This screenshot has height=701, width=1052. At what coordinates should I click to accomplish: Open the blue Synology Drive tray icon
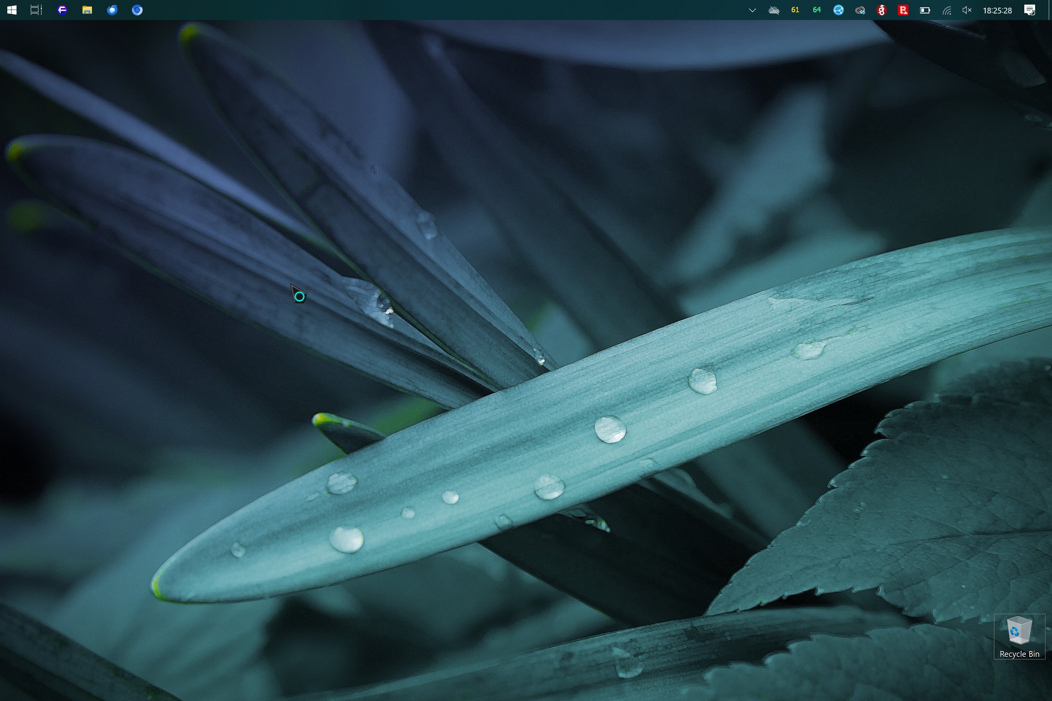click(x=838, y=10)
